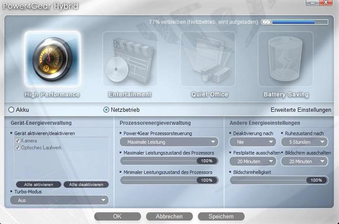This screenshot has width=339, height=224.
Task: Click the '77% verbleiben' status text
Action: click(203, 22)
